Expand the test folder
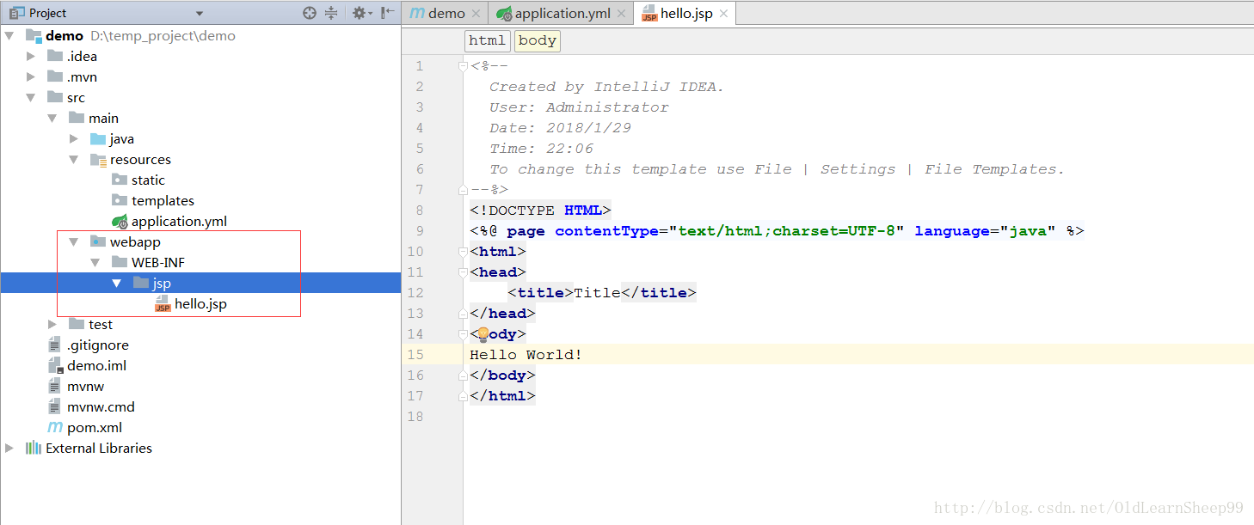 [52, 325]
